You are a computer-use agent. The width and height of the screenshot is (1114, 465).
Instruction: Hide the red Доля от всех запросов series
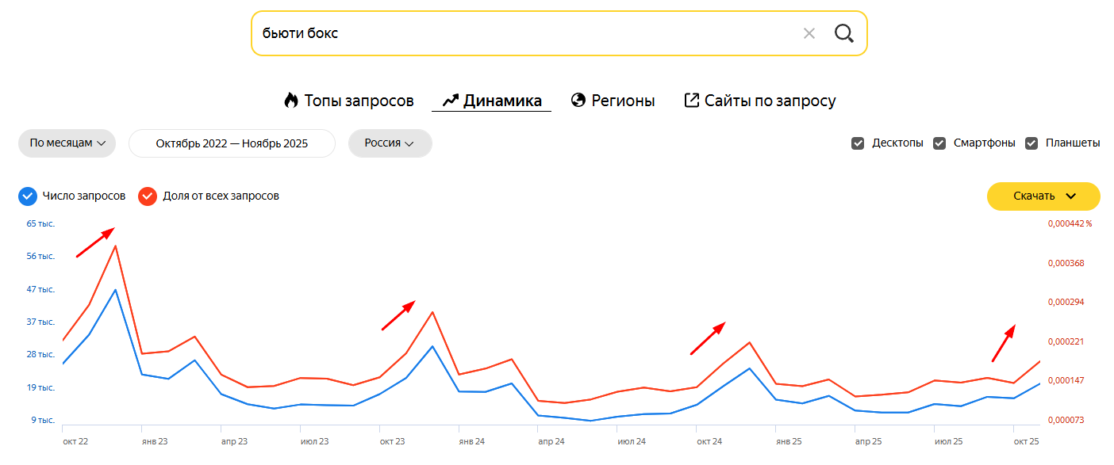(x=148, y=196)
